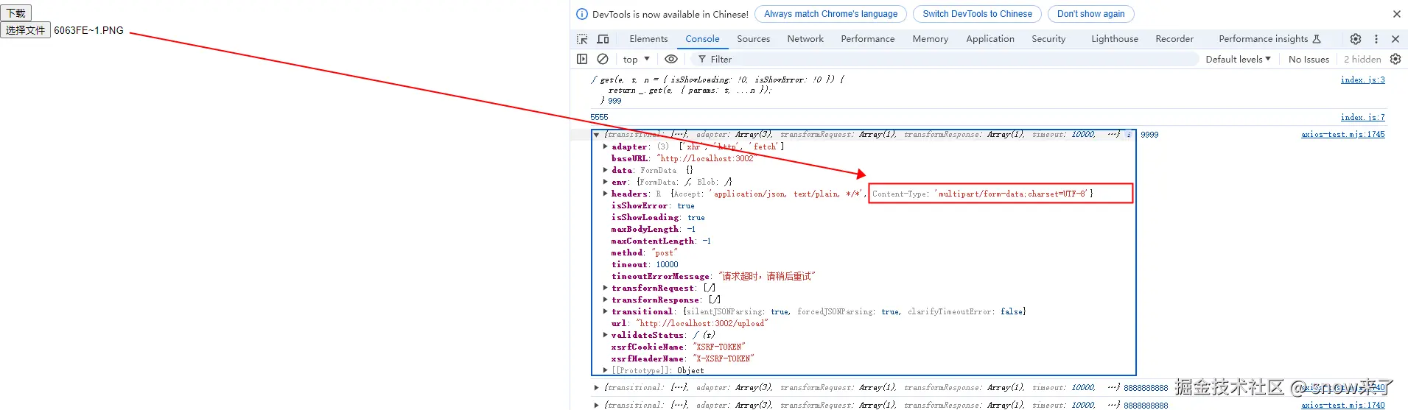Click the baseURL value http://localhost:3002
Image resolution: width=1408 pixels, height=410 pixels.
tap(707, 158)
